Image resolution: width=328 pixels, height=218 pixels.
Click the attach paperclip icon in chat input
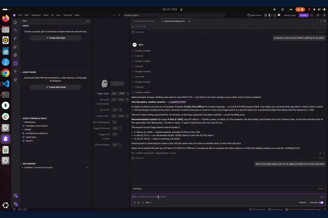pos(139,203)
